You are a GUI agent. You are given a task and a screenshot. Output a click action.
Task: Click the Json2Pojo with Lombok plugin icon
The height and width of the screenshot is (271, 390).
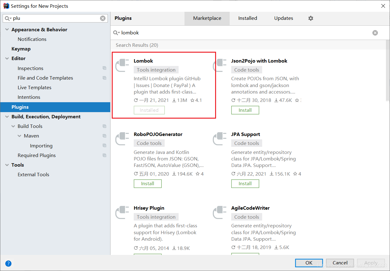(220, 65)
